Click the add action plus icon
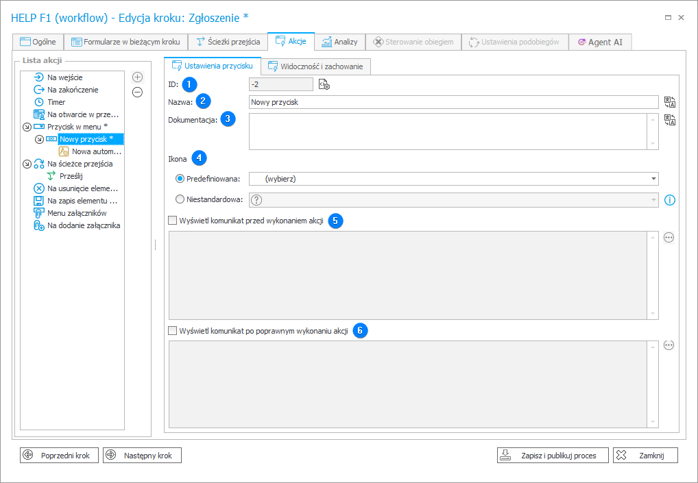Screen dimensions: 698x483 tap(137, 77)
